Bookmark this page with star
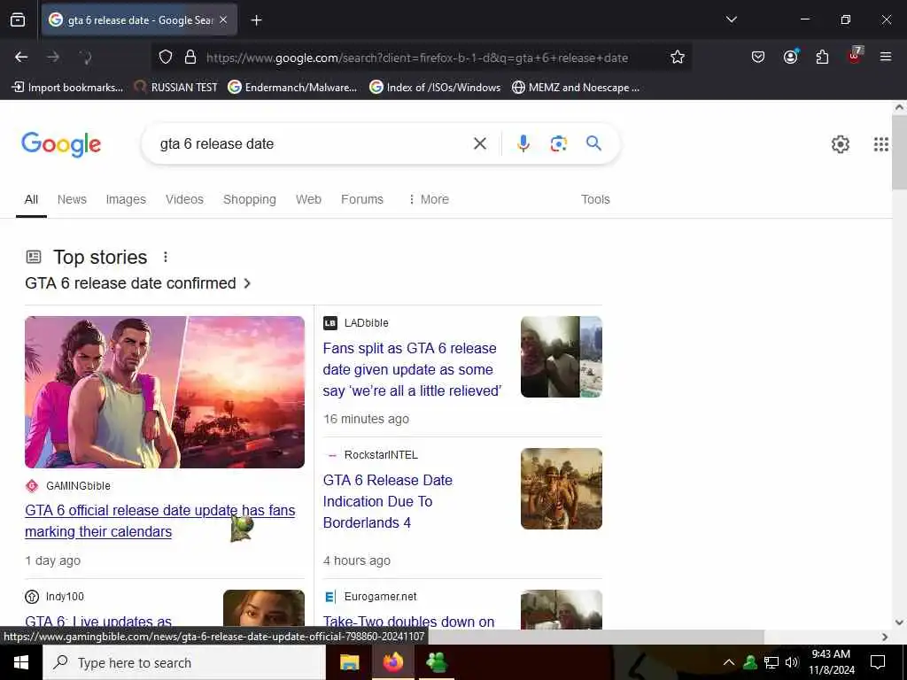 pos(678,57)
